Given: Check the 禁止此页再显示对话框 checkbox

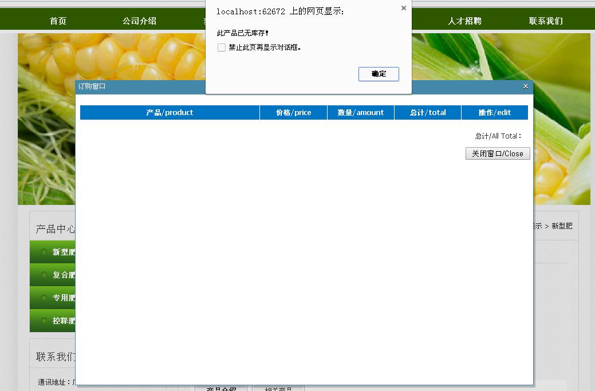Looking at the screenshot, I should pos(222,48).
